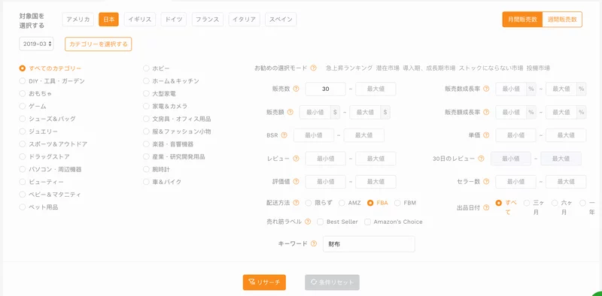Screen dimensions: 602x296
Task: Switch country to スペイン
Action: [x=281, y=20]
